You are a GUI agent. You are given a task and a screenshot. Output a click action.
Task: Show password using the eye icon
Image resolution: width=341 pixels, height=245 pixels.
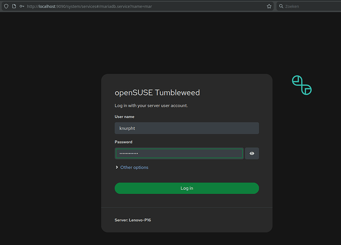252,154
